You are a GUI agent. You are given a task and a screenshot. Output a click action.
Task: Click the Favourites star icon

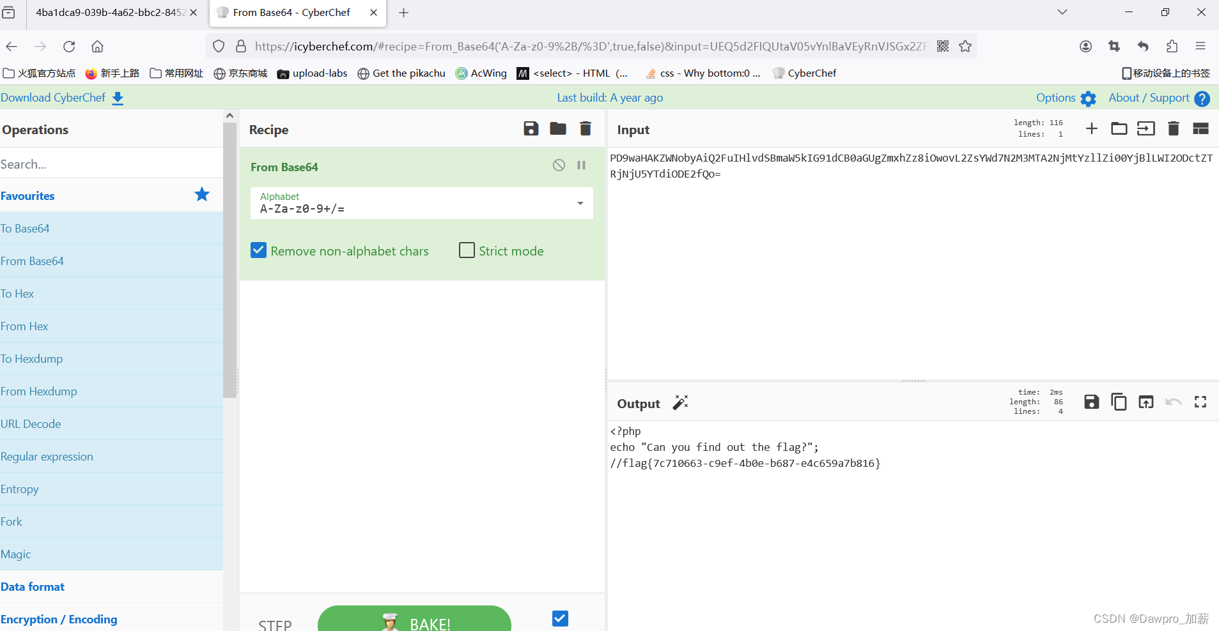tap(202, 194)
